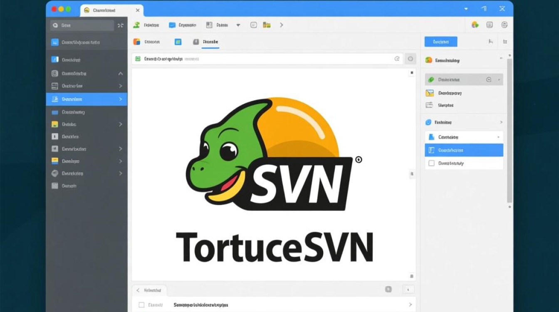Expand the right panel section with the blue circle

(x=501, y=122)
